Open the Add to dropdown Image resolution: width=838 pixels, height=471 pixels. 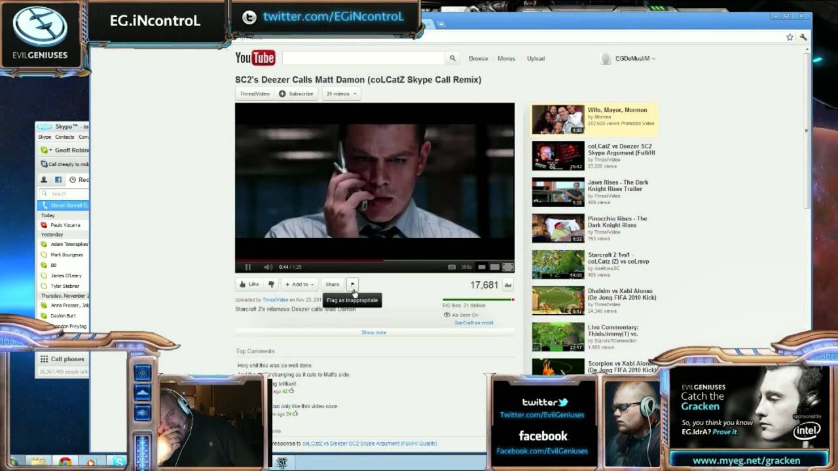300,285
